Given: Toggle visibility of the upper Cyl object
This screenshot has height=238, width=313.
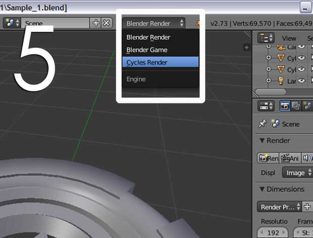Looking at the screenshot, I should click(301, 58).
